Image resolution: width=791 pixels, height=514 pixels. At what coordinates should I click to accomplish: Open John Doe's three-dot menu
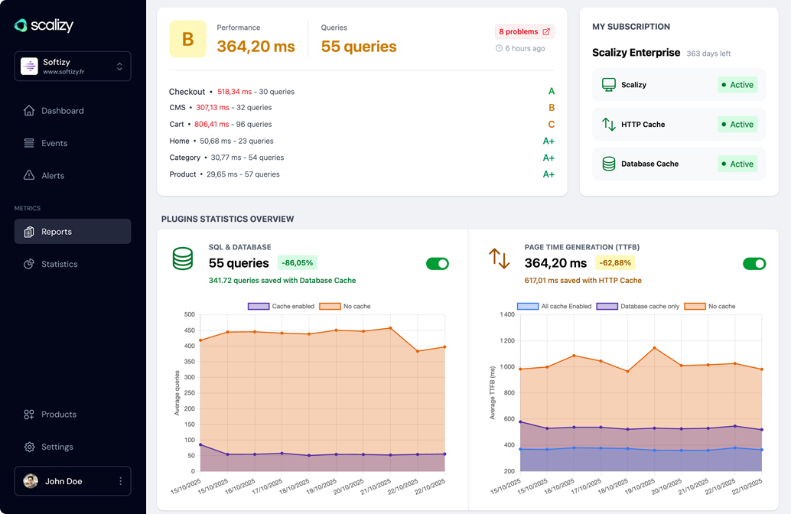point(120,481)
